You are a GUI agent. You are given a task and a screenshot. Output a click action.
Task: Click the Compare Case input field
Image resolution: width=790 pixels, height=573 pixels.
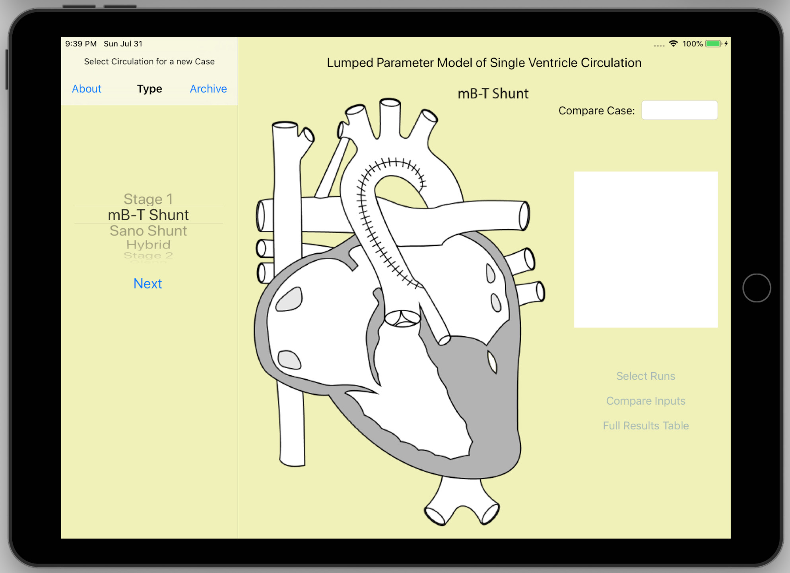click(x=679, y=110)
